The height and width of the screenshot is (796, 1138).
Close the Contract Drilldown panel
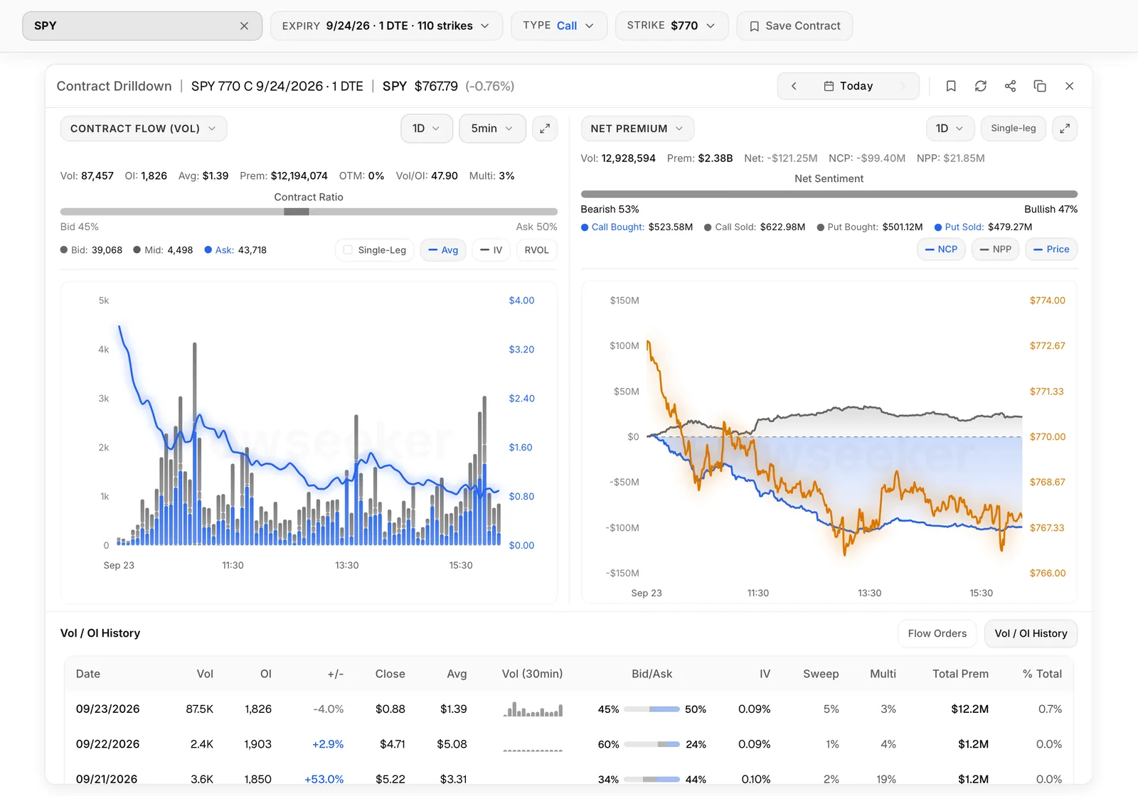(1070, 86)
